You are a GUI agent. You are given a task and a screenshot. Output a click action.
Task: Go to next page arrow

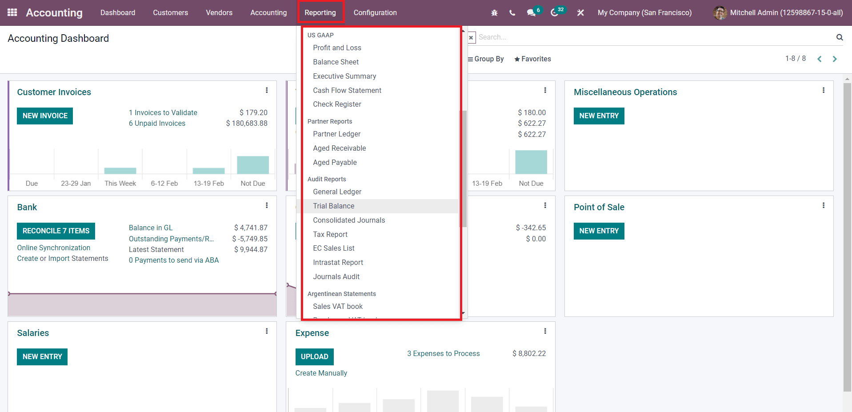[x=835, y=59]
